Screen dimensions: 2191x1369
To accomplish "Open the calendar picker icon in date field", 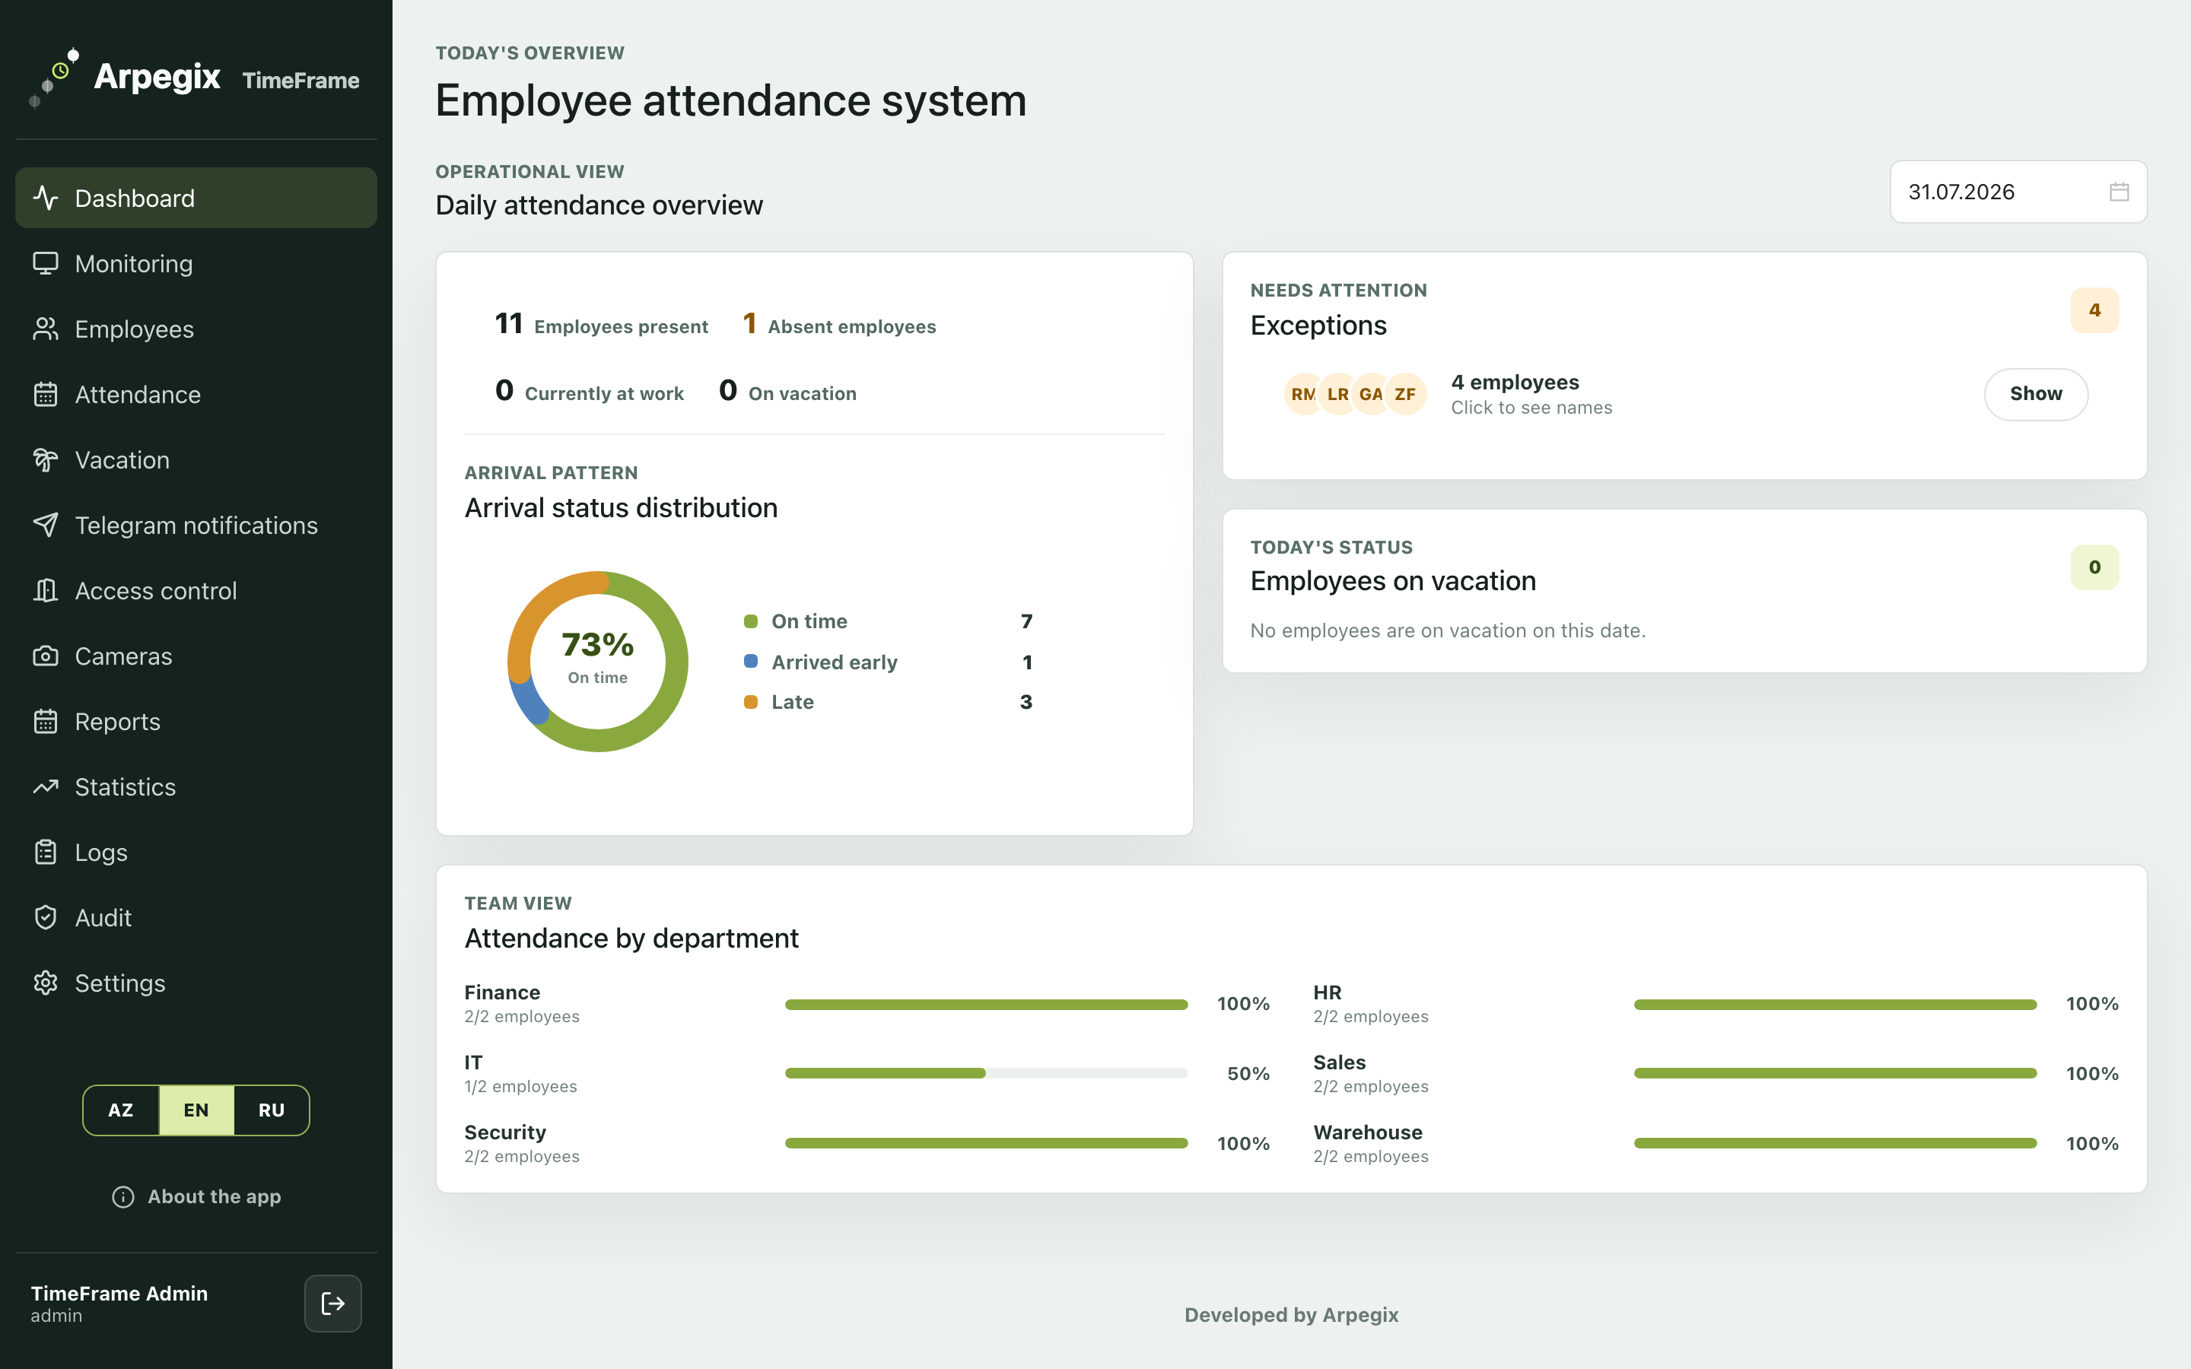I will (2119, 191).
